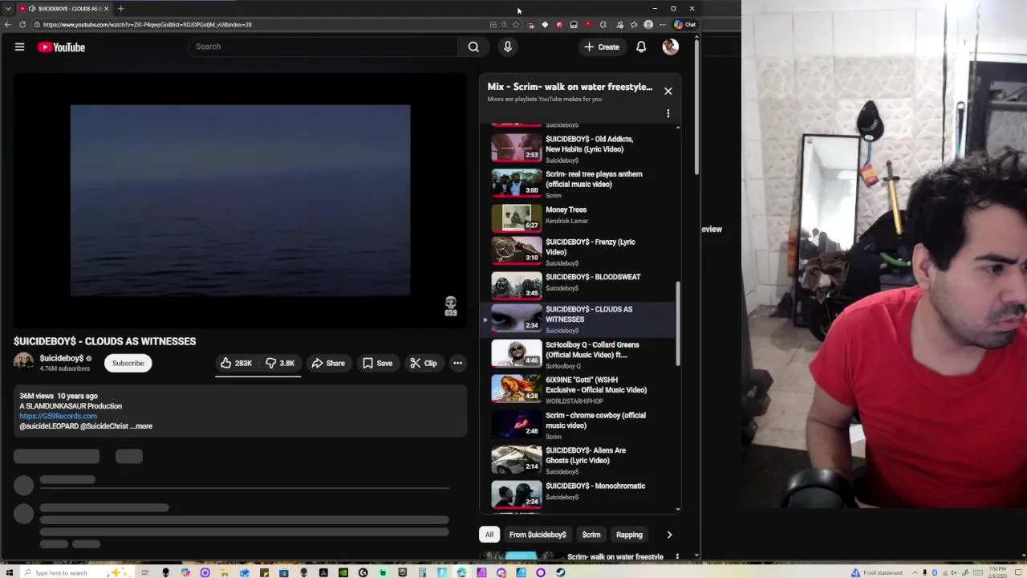Subscribe to the $uicideboy$ channel
Viewport: 1027px width, 578px height.
click(x=128, y=363)
